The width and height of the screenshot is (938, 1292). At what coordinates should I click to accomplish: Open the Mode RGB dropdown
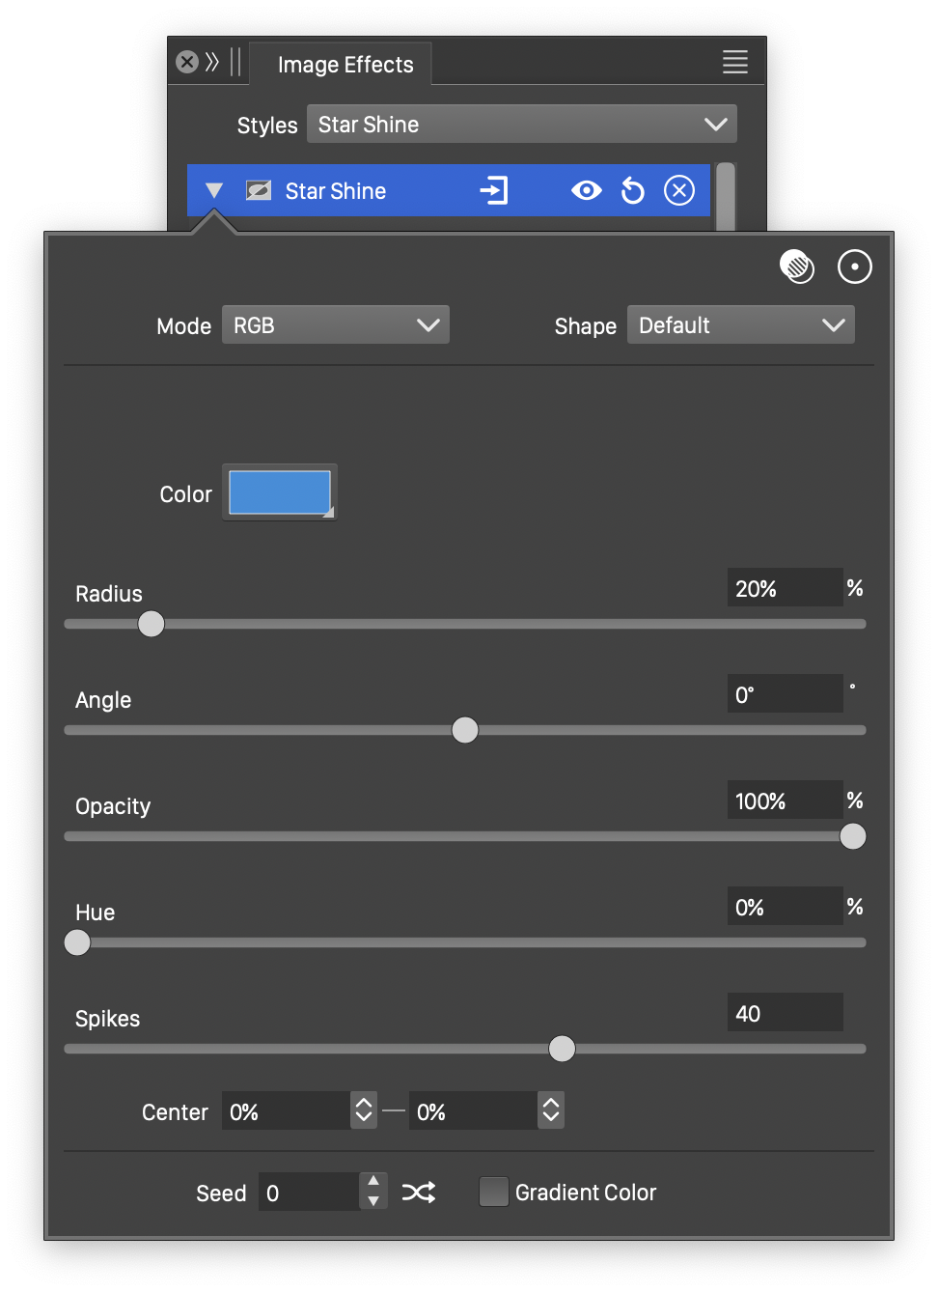335,325
